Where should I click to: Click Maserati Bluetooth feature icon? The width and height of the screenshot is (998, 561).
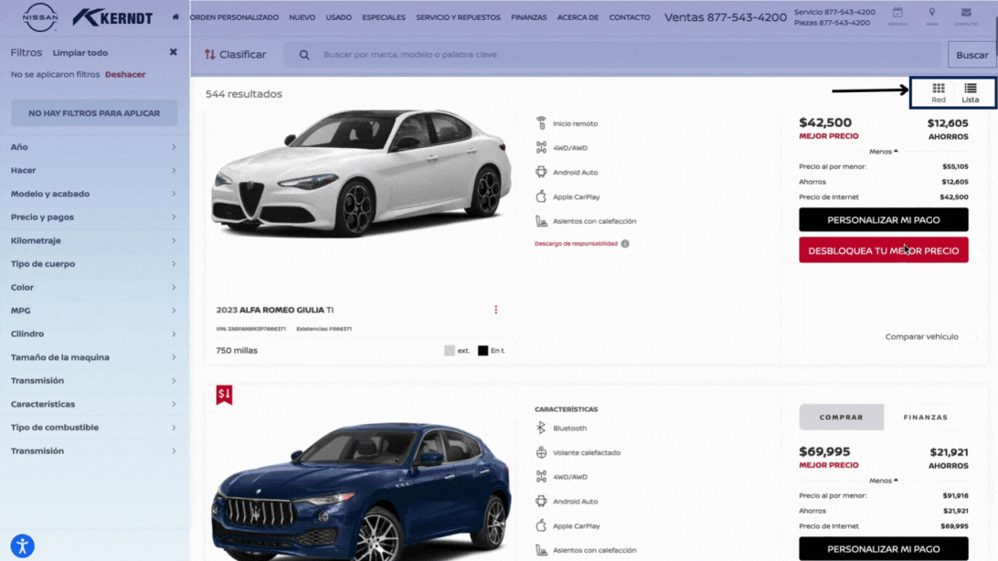point(541,429)
